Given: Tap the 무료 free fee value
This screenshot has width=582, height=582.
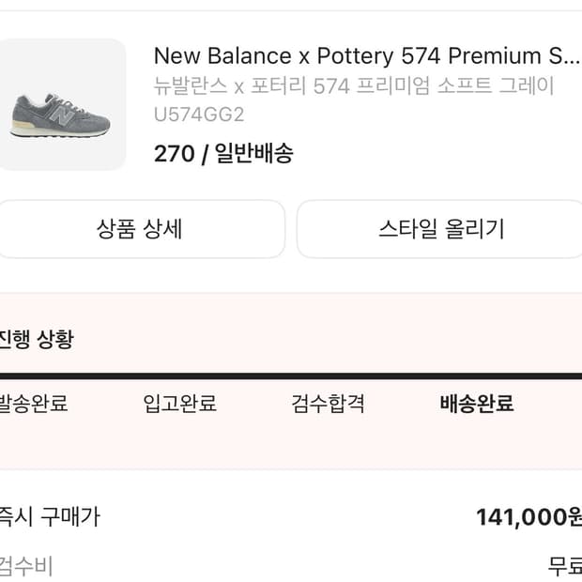Looking at the screenshot, I should pos(564,566).
